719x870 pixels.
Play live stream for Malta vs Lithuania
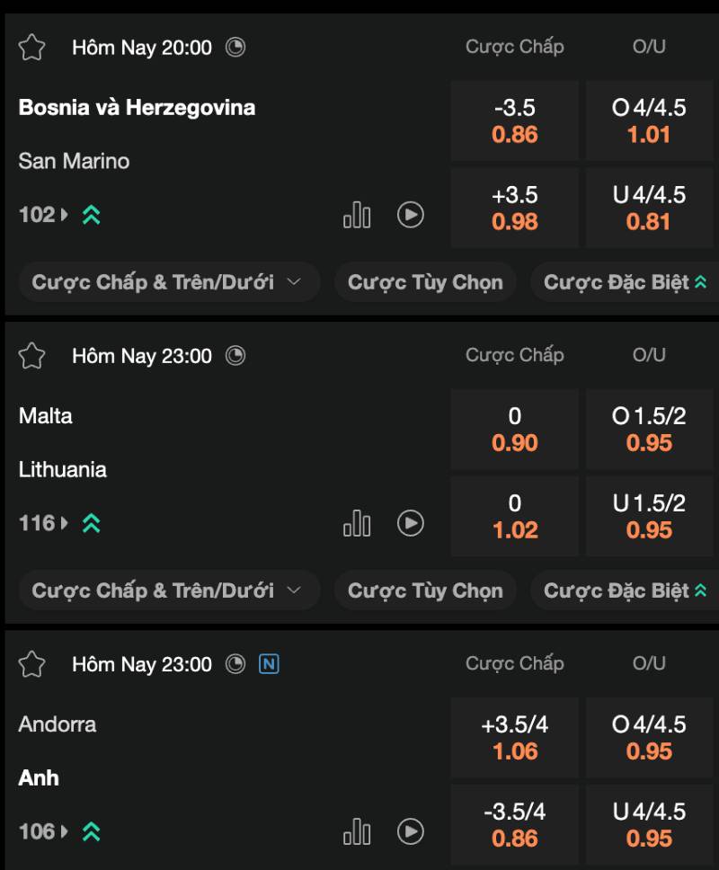coord(411,523)
